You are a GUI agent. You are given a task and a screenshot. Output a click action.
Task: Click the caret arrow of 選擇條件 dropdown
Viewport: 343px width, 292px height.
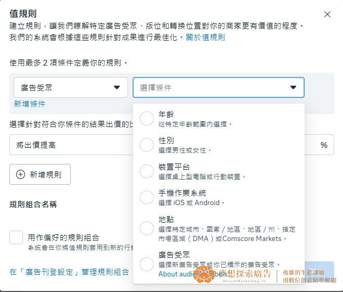[x=294, y=87]
